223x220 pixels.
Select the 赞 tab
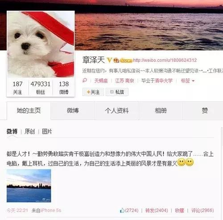205,111
